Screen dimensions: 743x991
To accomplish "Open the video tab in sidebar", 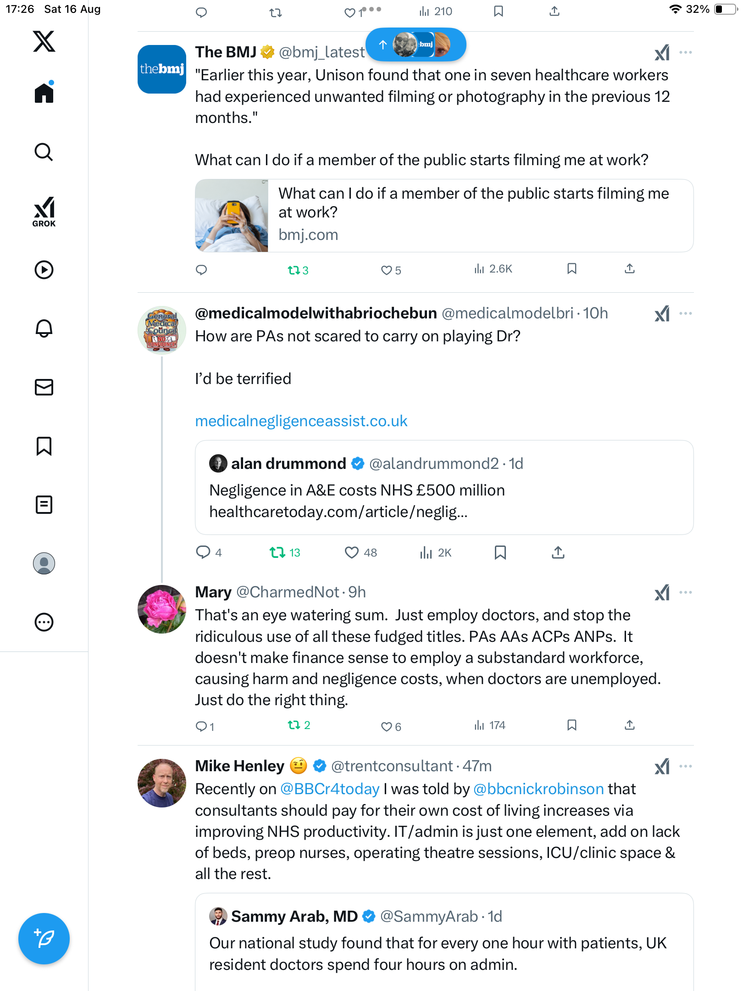I will coord(44,270).
